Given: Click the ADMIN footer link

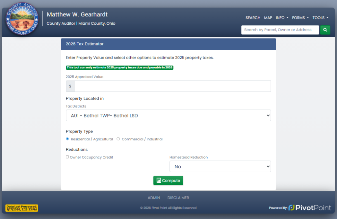Looking at the screenshot, I should 154,198.
